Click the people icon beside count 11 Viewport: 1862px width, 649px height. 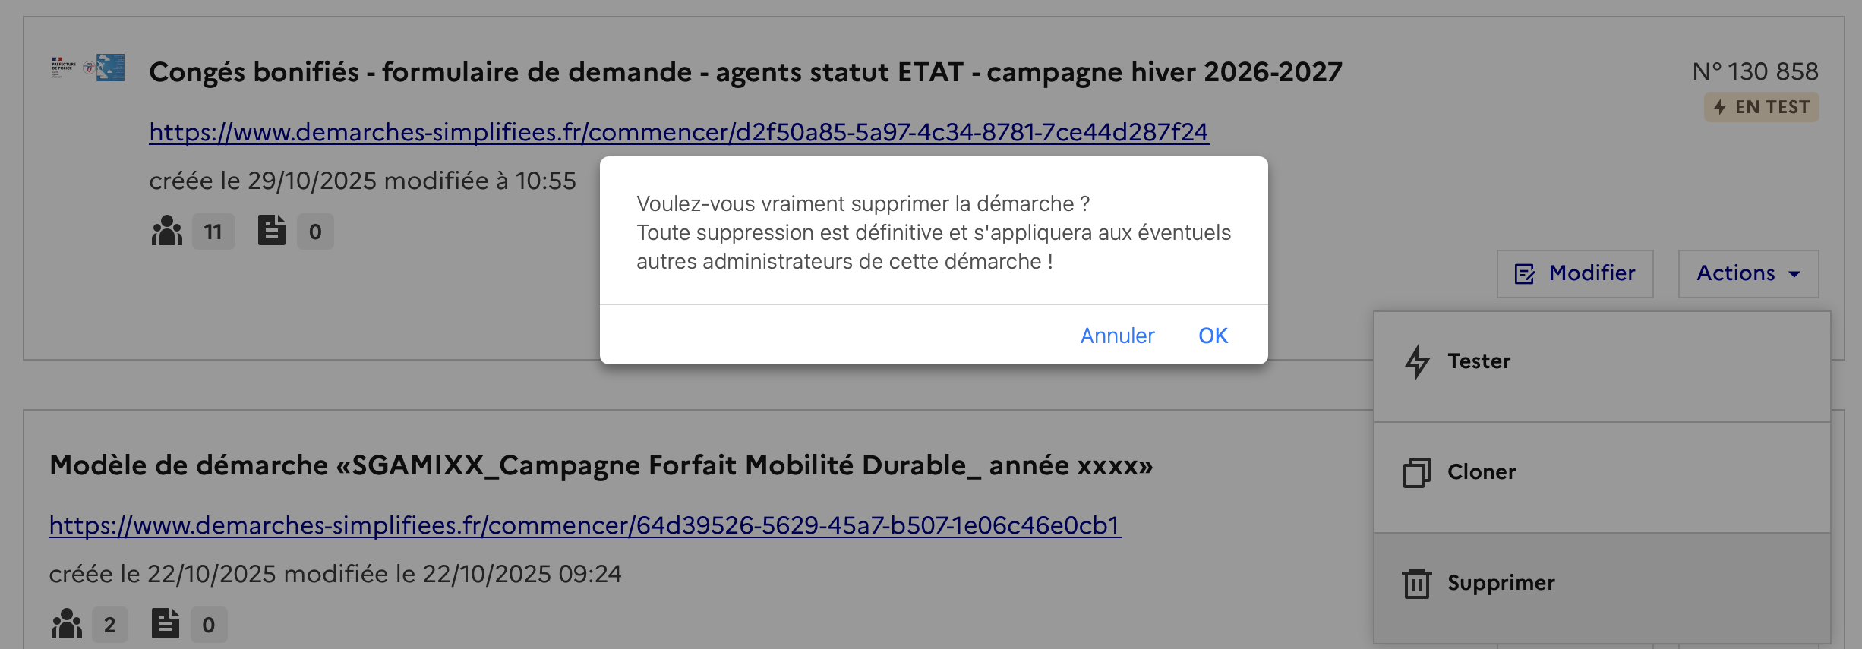coord(167,231)
